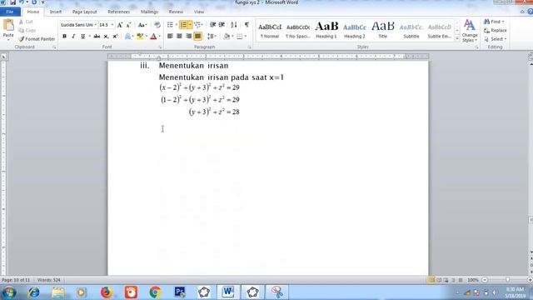Open Firefox from taskbar
The width and height of the screenshot is (533, 300).
click(107, 292)
